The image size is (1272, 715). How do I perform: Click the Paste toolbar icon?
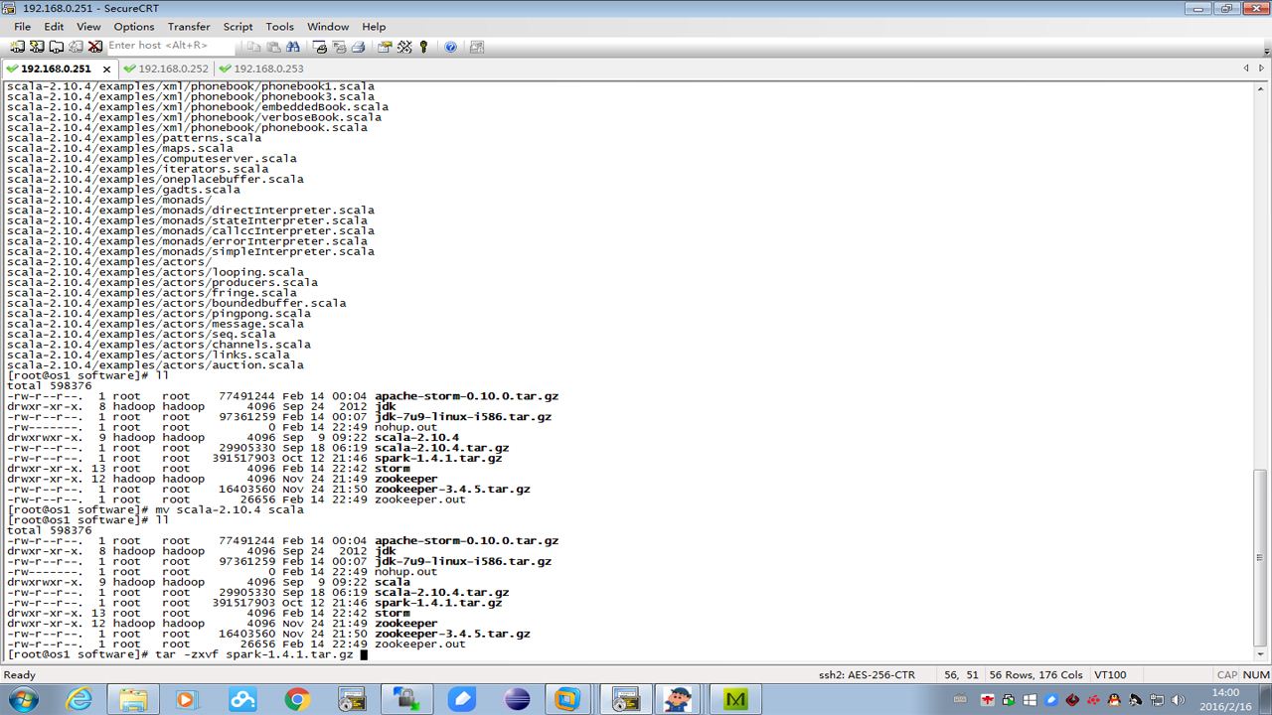(x=273, y=46)
